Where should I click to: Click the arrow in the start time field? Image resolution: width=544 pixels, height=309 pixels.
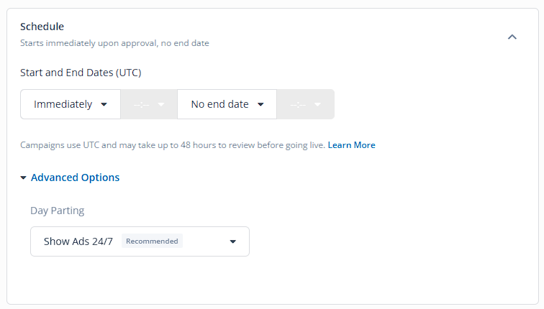(x=161, y=105)
